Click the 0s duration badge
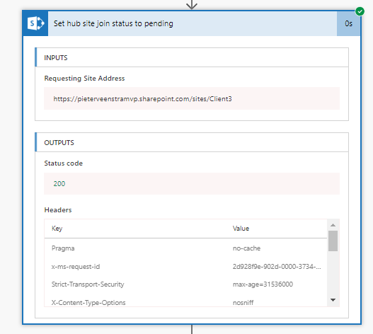 [348, 23]
